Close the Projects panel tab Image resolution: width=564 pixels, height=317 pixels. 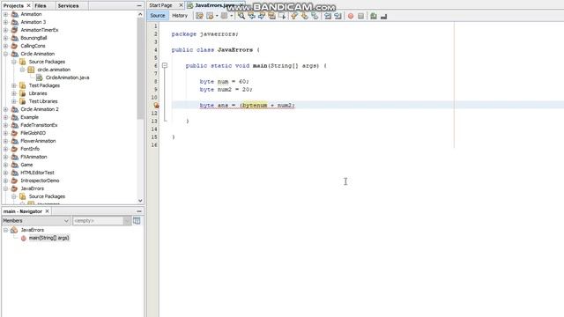[x=29, y=6]
